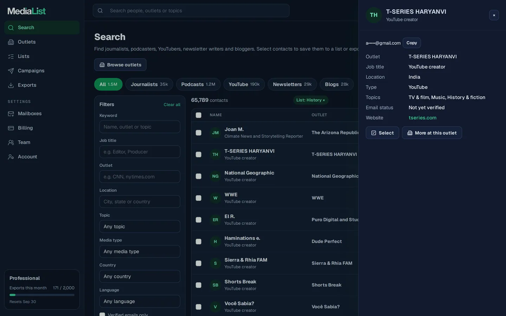506x316 pixels.
Task: Copy the email address
Action: pyautogui.click(x=412, y=43)
